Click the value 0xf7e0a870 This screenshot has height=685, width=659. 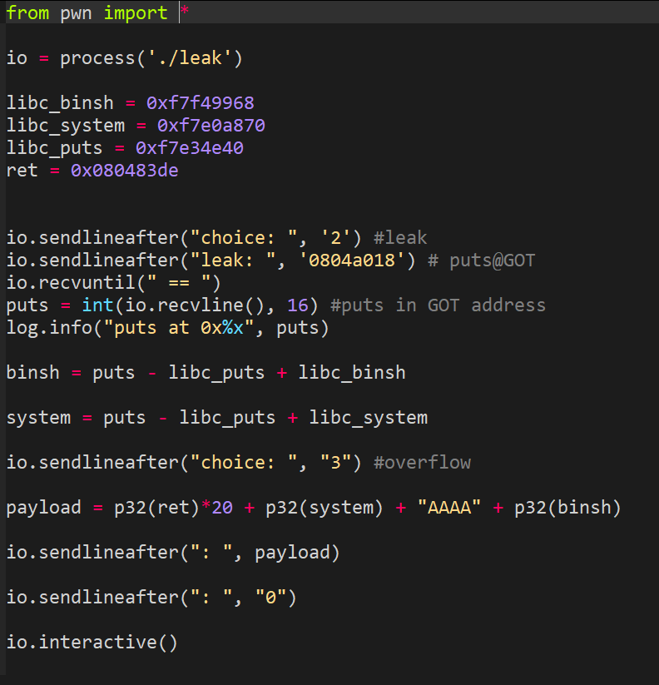(211, 126)
